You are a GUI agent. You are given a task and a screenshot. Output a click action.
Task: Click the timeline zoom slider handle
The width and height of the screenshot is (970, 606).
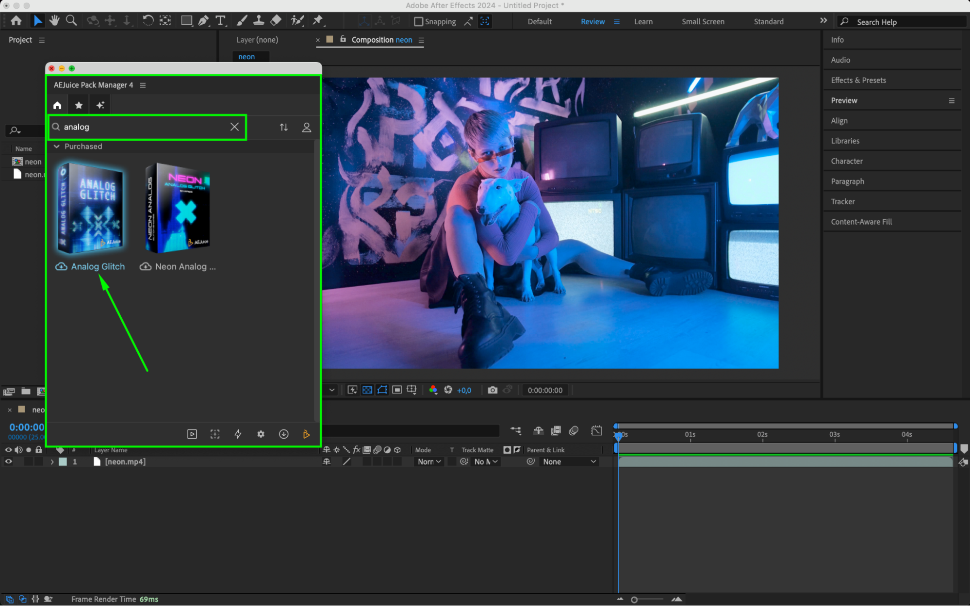point(634,600)
